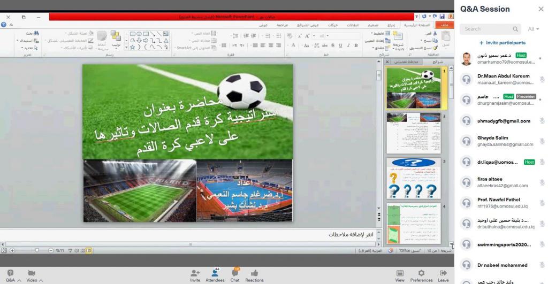Click the Invite participants link

tap(503, 43)
